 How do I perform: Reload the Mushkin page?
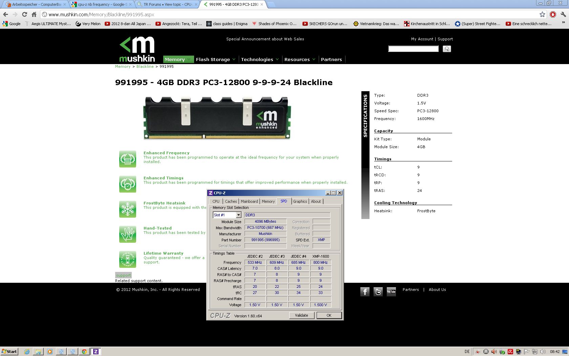point(24,14)
